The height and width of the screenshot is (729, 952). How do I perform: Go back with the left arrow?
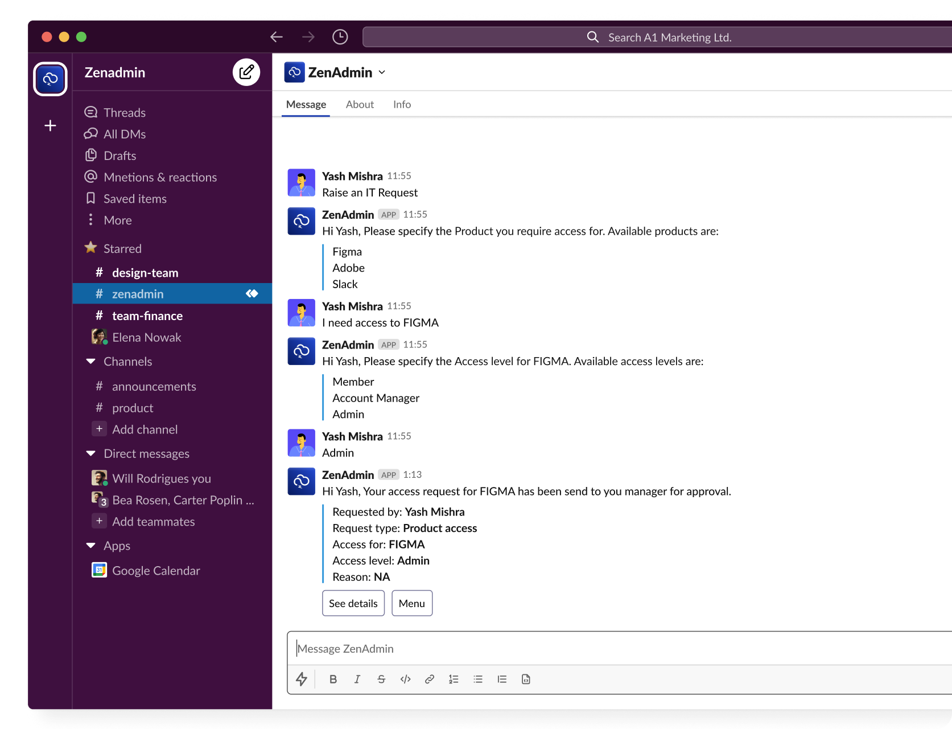coord(277,37)
